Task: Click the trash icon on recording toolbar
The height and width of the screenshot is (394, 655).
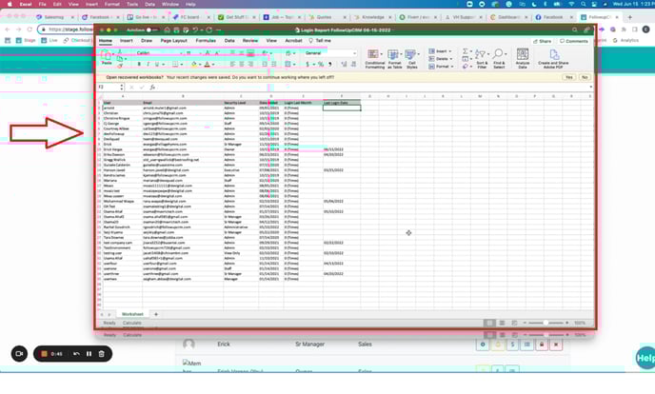Action: (101, 354)
